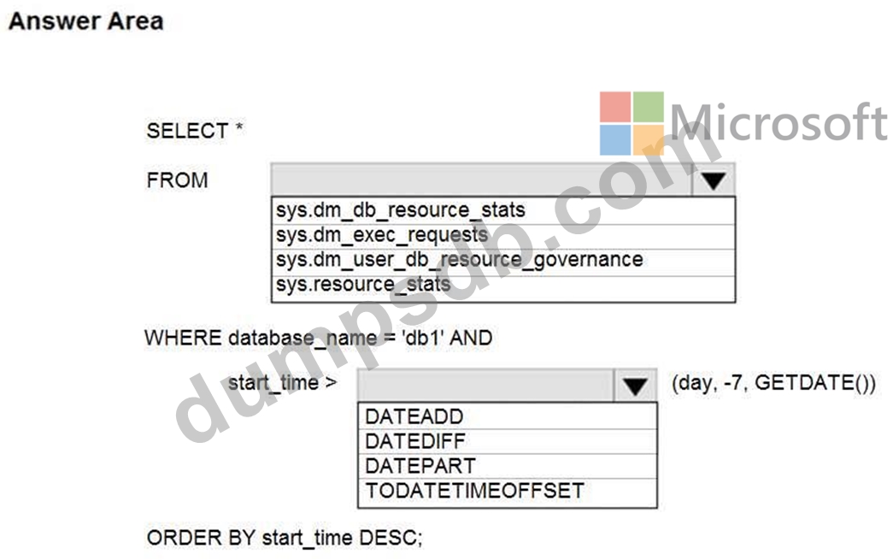Viewport: 893px width, 560px height.
Task: Click the ORDER BY start_time DESC line
Action: [285, 538]
